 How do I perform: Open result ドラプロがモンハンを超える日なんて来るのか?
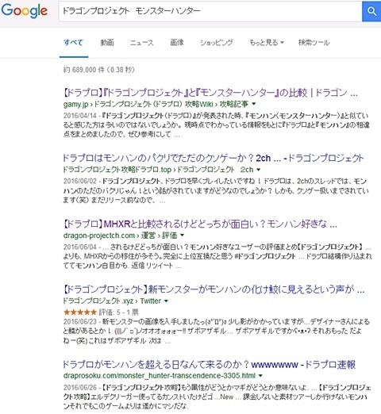point(209,365)
